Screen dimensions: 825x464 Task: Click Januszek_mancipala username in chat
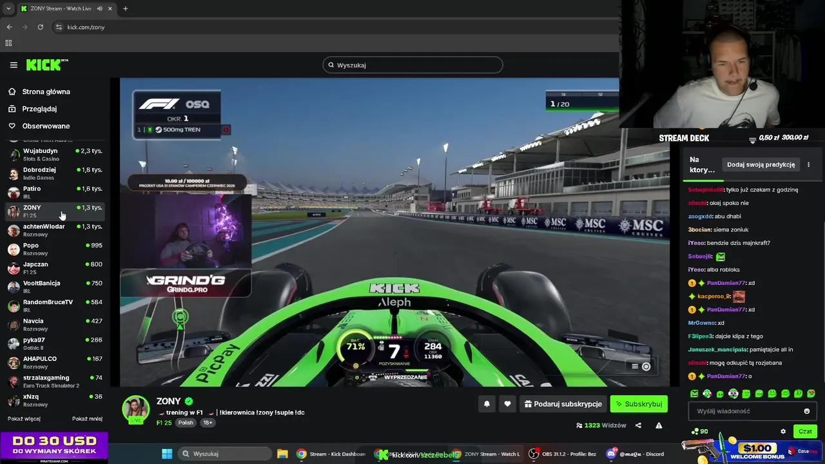click(717, 349)
